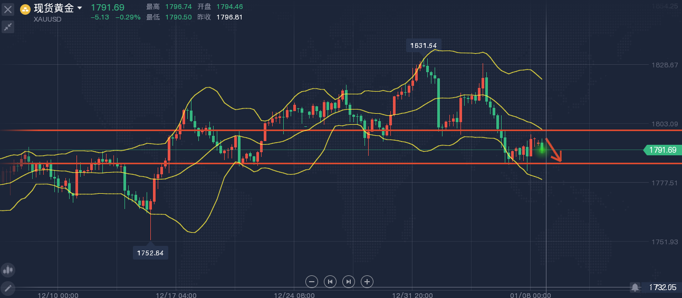The height and width of the screenshot is (298, 682).
Task: Click the red downward arrow drawing
Action: 554,150
